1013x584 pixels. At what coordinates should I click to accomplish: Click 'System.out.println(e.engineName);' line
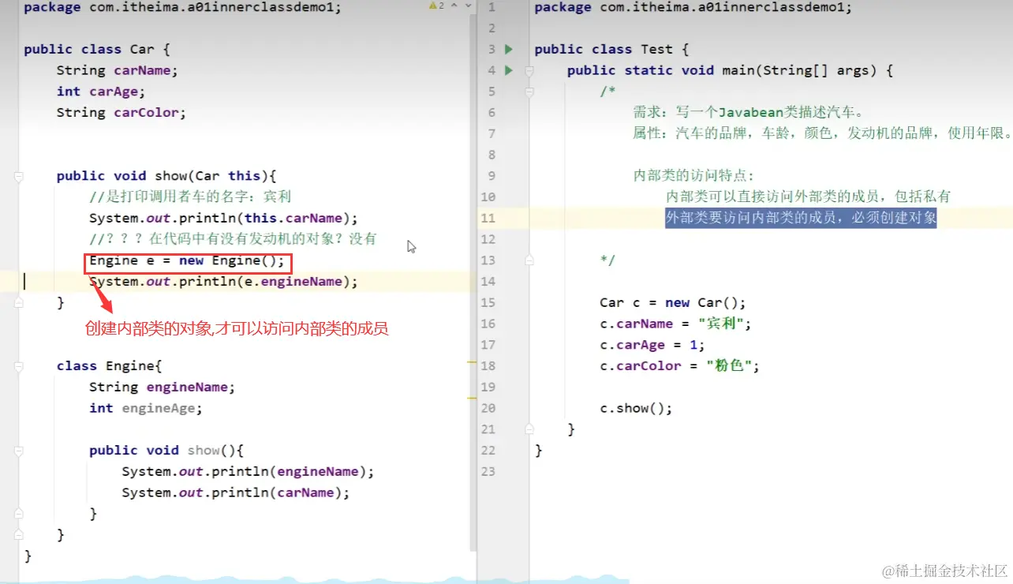[223, 282]
